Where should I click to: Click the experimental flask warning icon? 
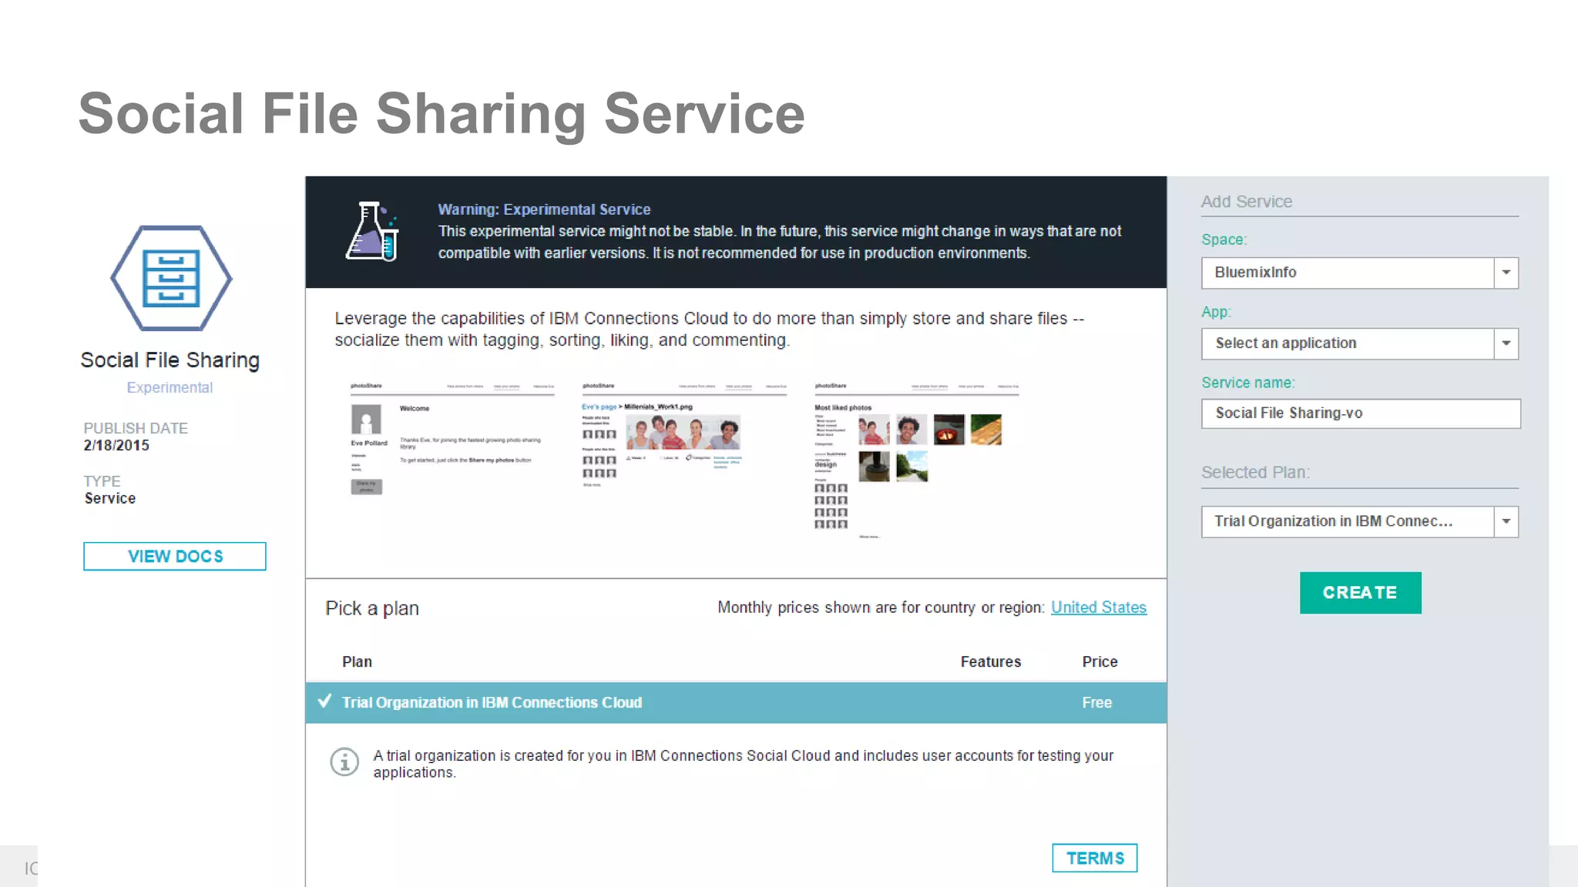point(372,231)
